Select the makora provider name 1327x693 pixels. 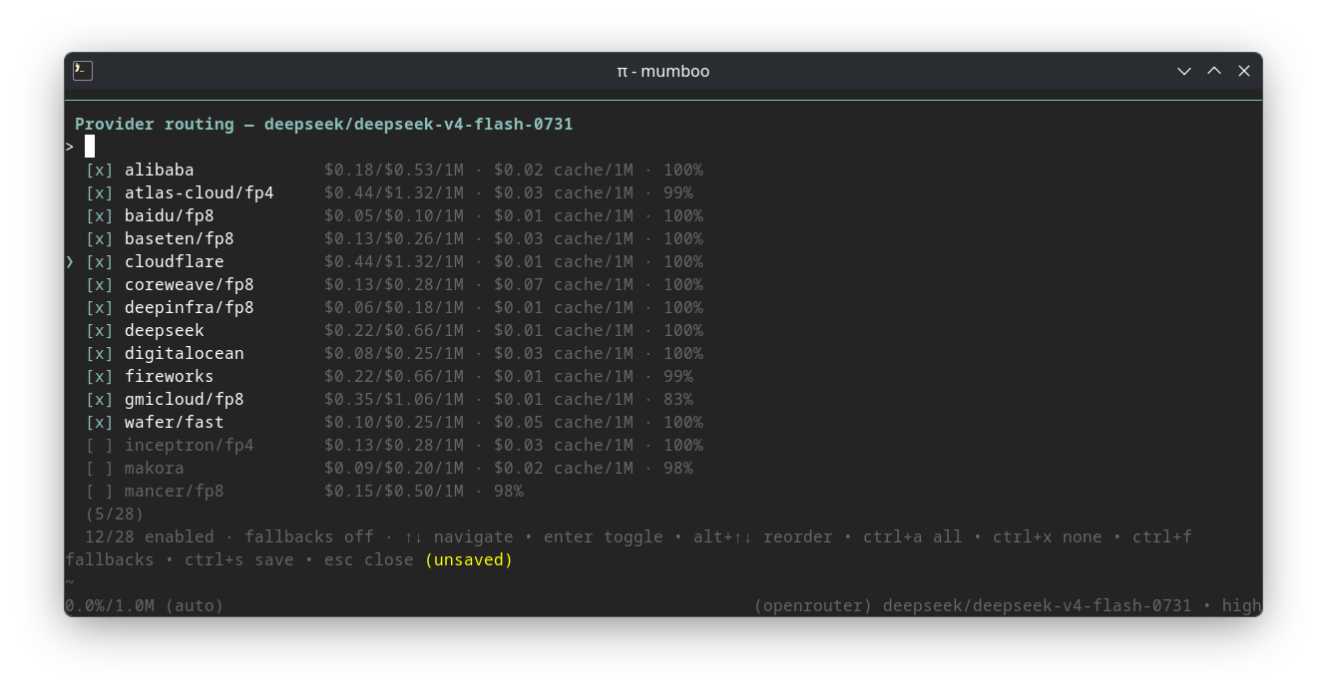point(155,468)
